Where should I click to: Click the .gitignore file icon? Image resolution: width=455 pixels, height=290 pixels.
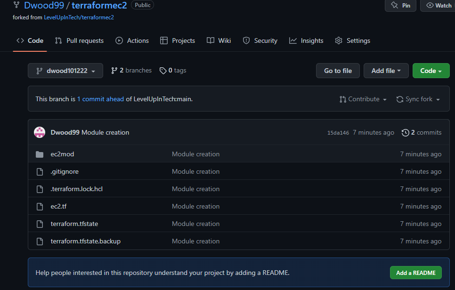(x=40, y=172)
